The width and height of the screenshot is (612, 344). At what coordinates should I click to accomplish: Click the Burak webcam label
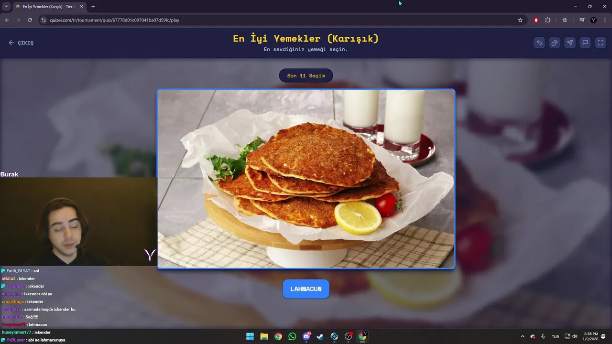[9, 174]
